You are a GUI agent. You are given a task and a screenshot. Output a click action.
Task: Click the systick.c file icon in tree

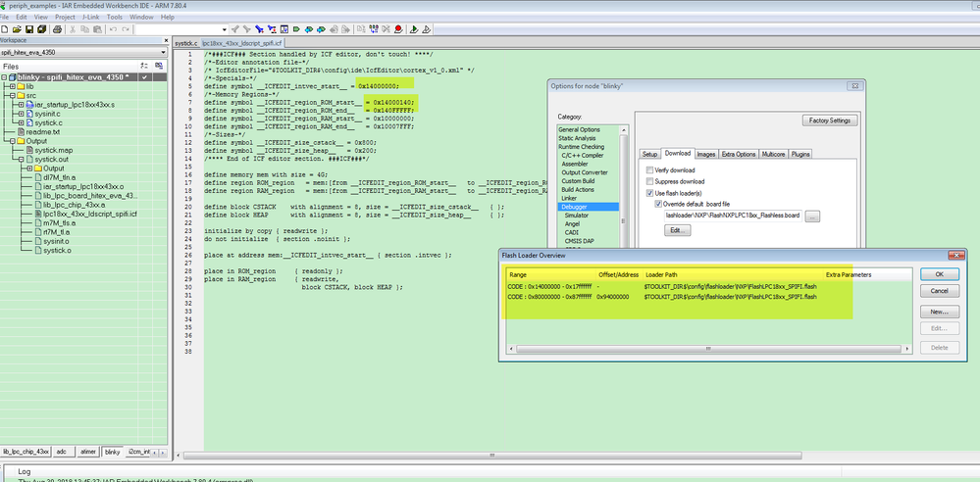[28, 122]
